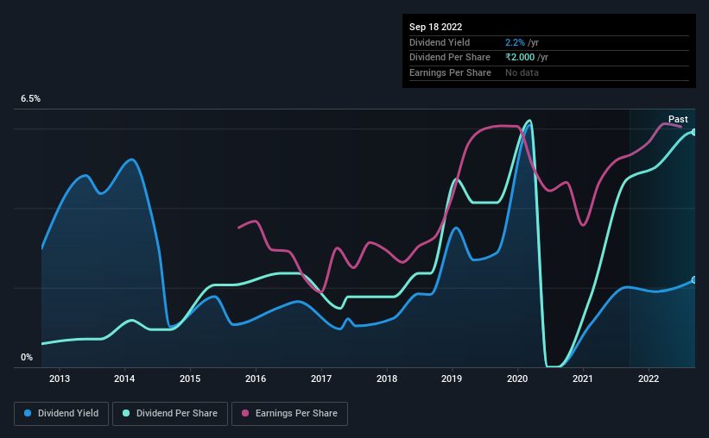
Task: Click the tooltip 'Dividend Per Share' row label
Action: tap(449, 58)
